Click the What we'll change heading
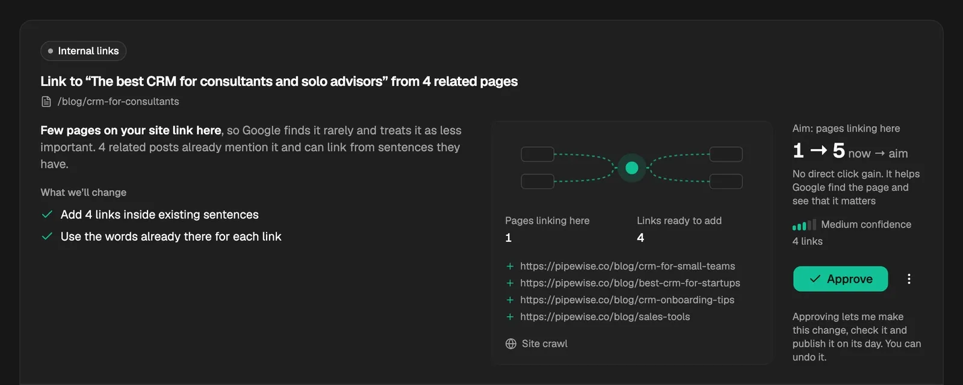963x385 pixels. pos(83,192)
